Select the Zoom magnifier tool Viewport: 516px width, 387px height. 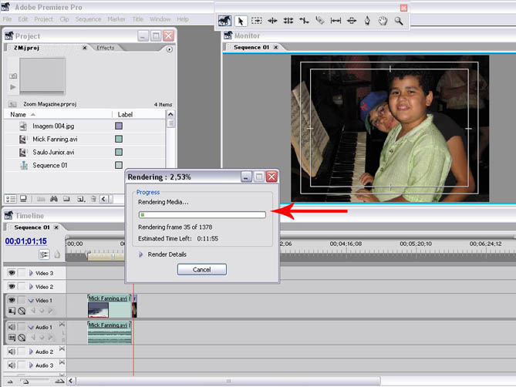click(399, 22)
